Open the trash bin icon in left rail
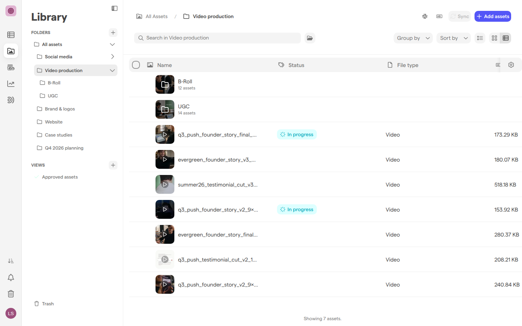The width and height of the screenshot is (522, 326). 11,294
